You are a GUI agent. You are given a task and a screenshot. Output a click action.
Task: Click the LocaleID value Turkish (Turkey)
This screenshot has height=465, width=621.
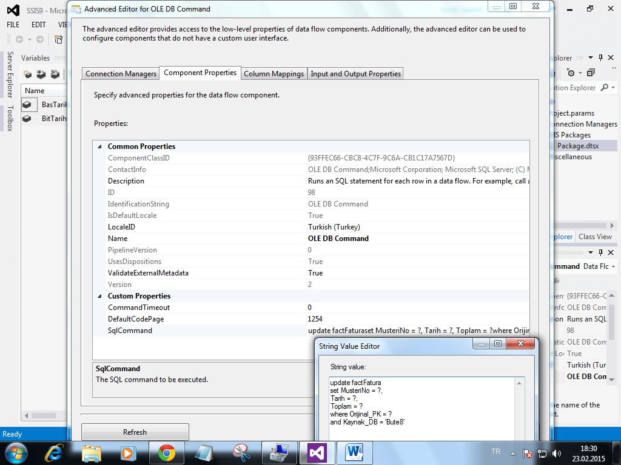coord(334,227)
